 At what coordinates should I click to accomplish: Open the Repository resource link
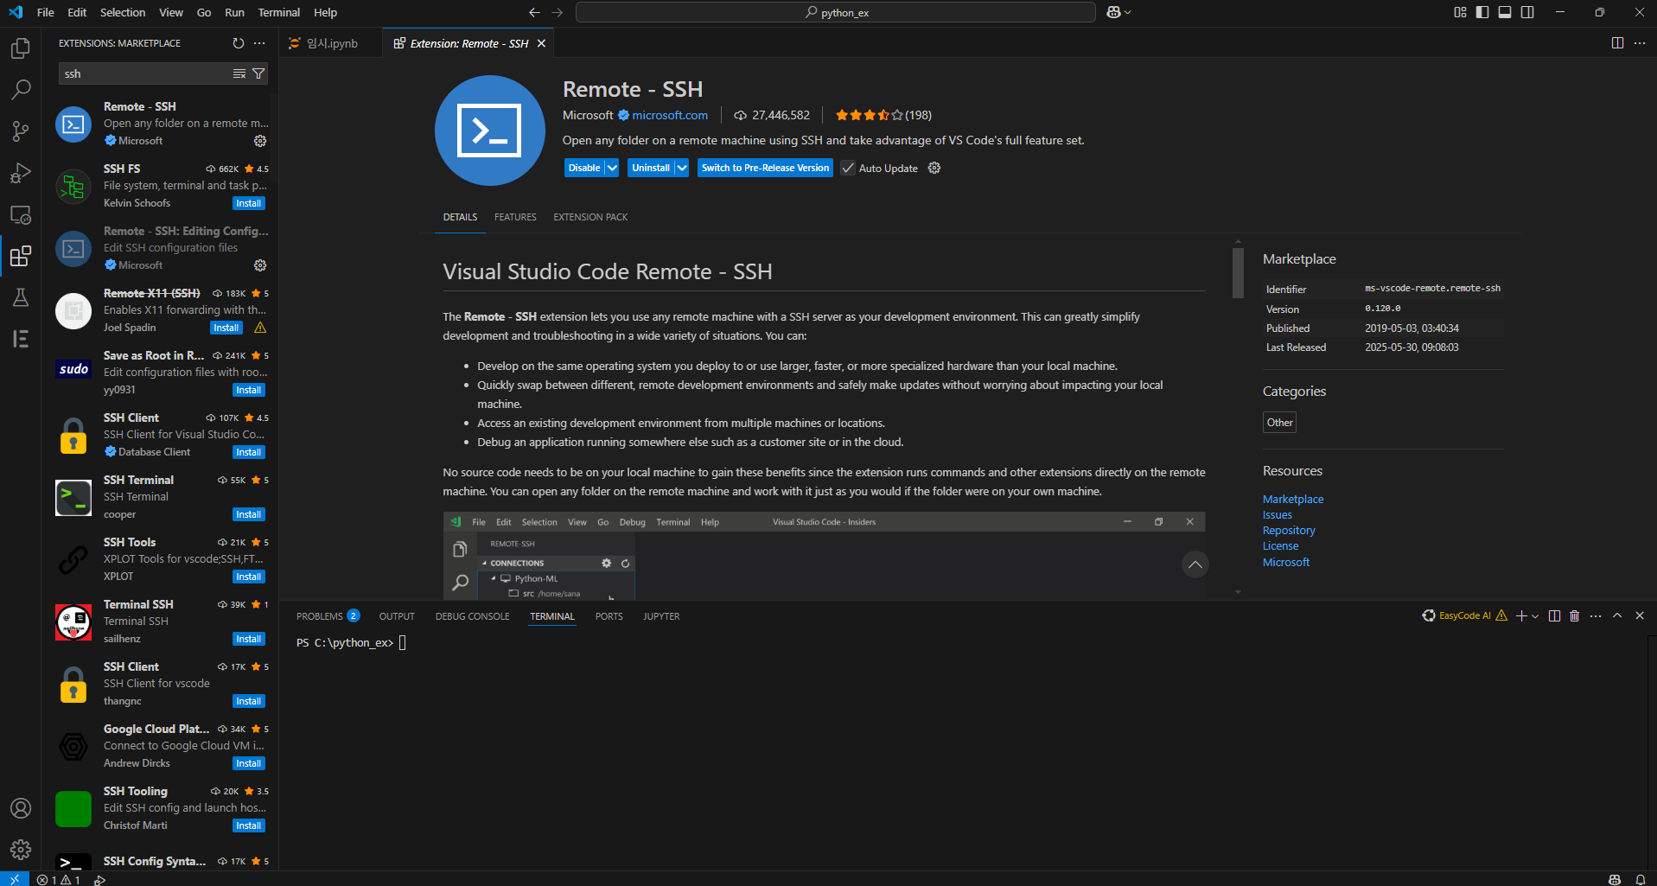(x=1289, y=531)
